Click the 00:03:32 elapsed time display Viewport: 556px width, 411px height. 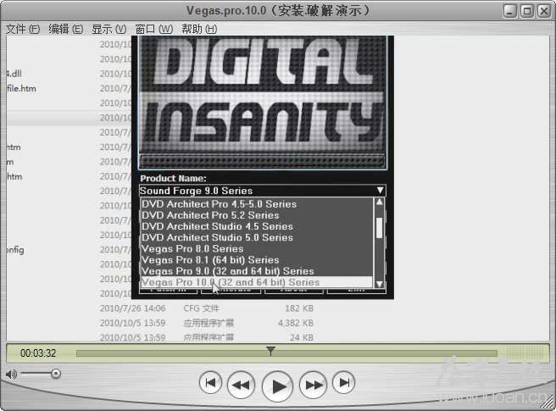(x=38, y=353)
